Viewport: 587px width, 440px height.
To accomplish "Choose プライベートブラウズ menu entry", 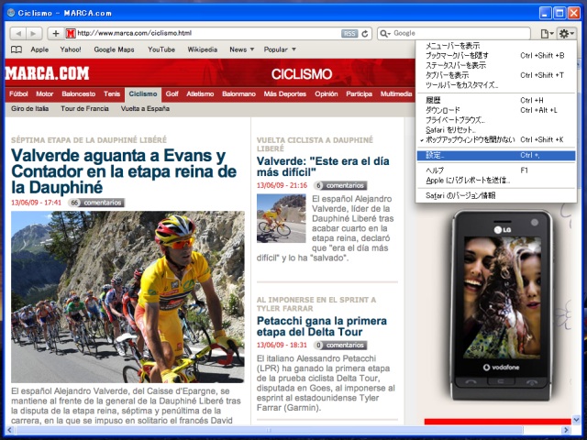I will point(496,120).
